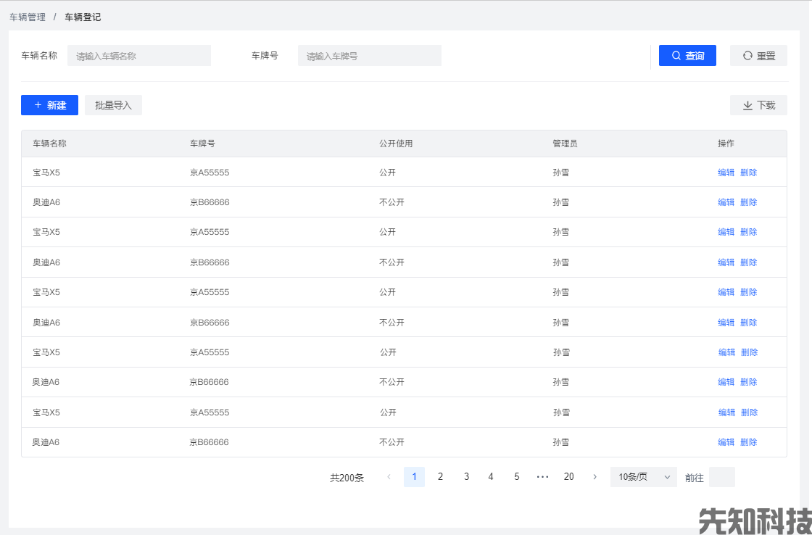Delete the second table row (奥迪A6)
Screen dimensions: 812x535
coord(749,202)
